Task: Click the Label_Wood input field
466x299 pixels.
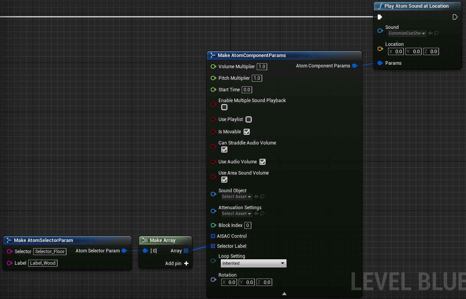Action: [x=42, y=263]
